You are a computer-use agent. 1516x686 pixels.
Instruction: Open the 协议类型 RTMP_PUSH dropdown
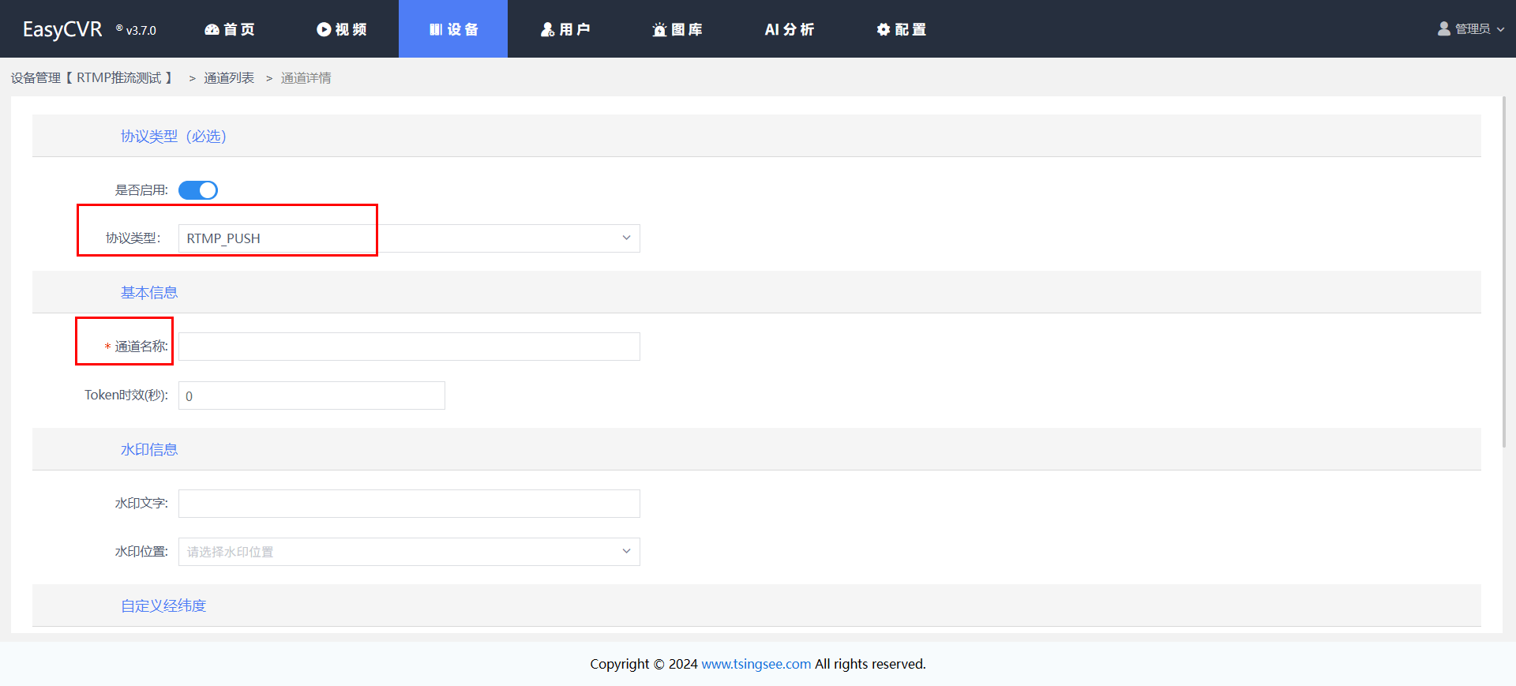point(409,238)
